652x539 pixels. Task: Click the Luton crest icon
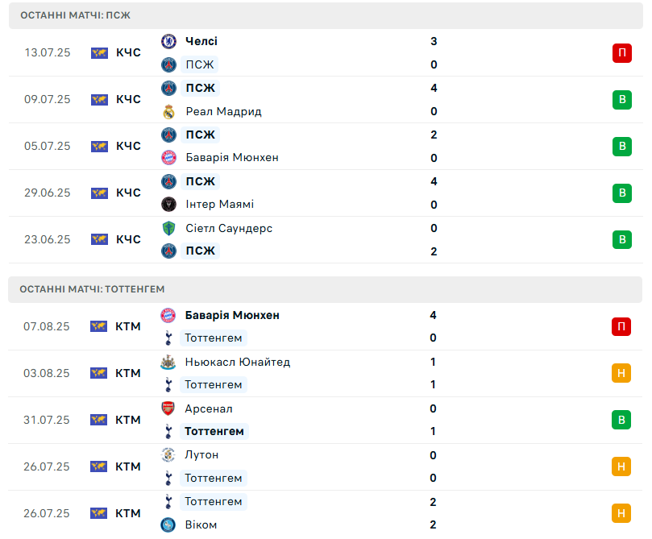(x=168, y=455)
